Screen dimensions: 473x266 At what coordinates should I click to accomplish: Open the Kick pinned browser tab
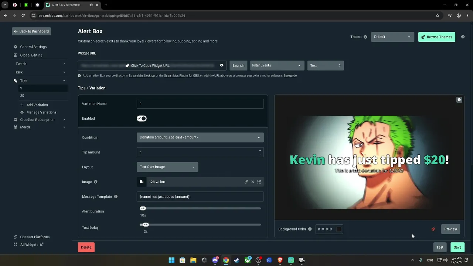26,5
